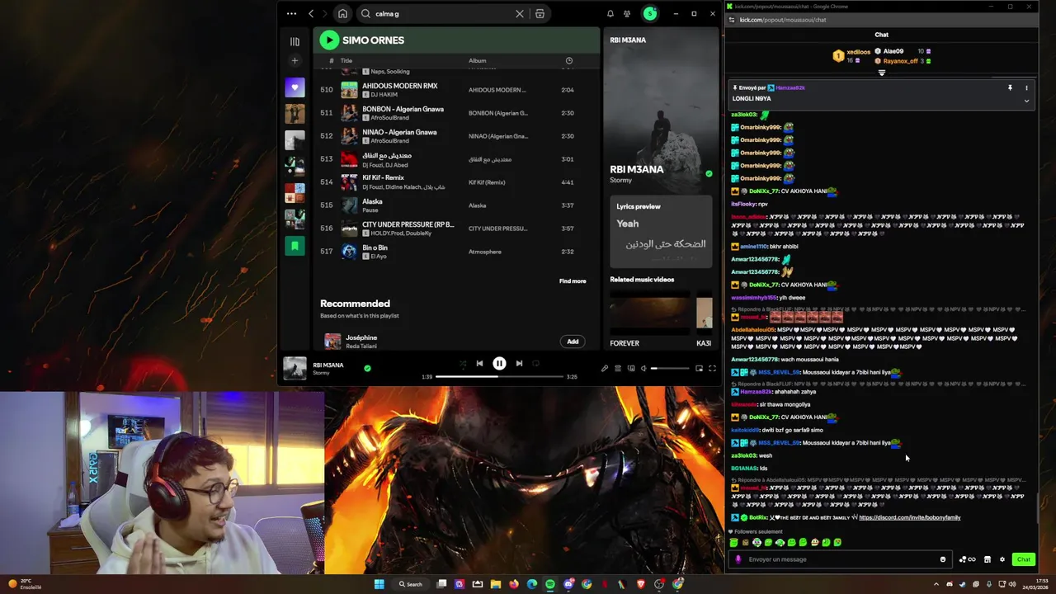1056x594 pixels.
Task: Open the Spotify profile avatar menu
Action: (x=650, y=14)
